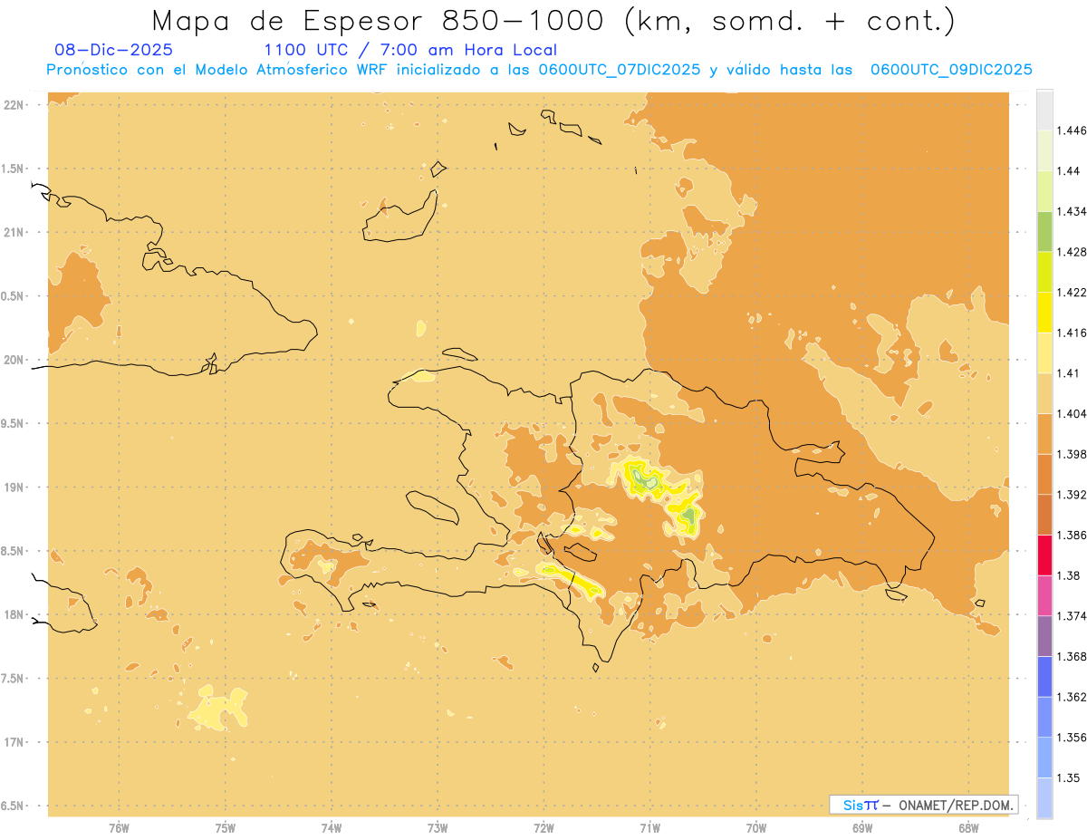Image resolution: width=1087 pixels, height=840 pixels.
Task: Click the light gray swatch atop the legend
Action: [1044, 110]
